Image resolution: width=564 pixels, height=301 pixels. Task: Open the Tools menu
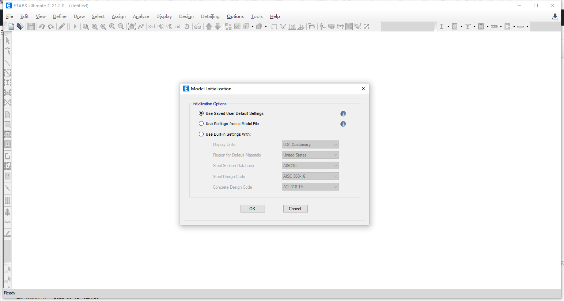[257, 16]
